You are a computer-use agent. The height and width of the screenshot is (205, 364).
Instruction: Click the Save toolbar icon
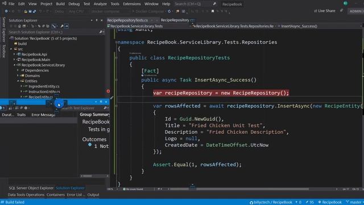30,11
